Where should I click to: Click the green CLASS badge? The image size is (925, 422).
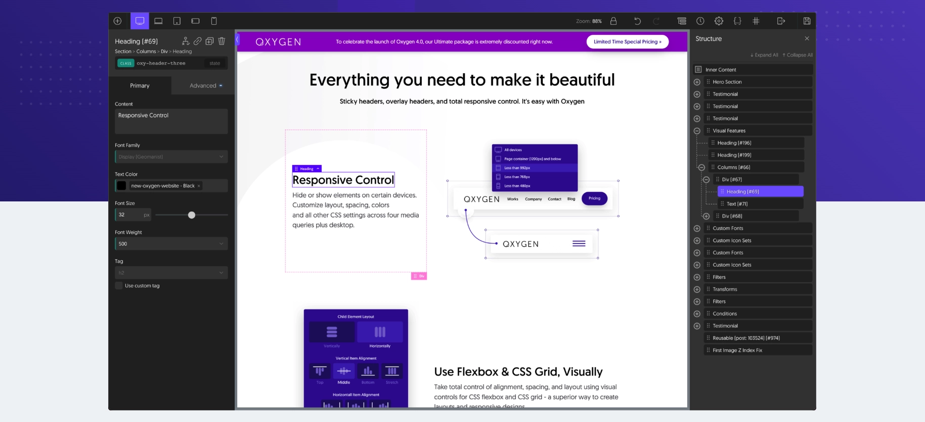(126, 63)
